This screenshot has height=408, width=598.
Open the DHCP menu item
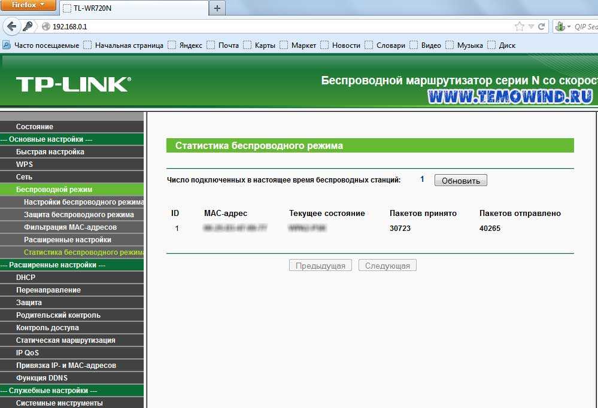[x=72, y=278]
